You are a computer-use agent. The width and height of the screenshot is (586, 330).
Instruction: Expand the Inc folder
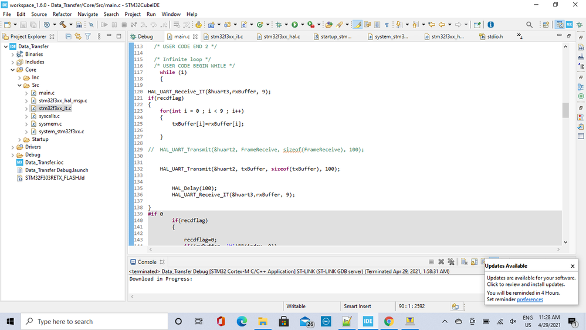coord(20,78)
